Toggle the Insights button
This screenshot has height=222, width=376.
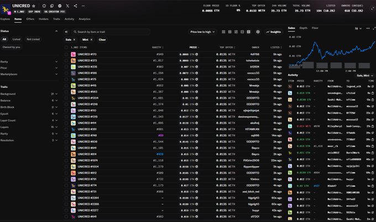[x=274, y=32]
